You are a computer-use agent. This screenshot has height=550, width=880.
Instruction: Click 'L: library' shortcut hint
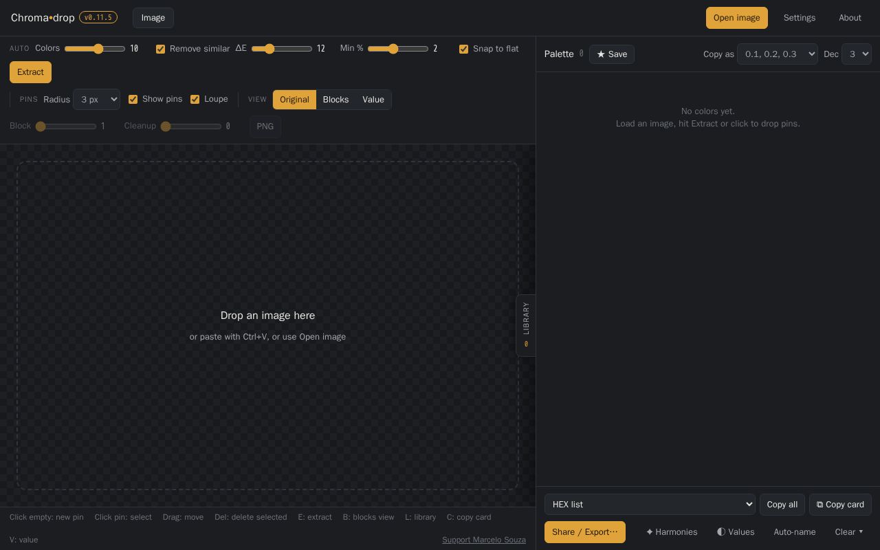[x=421, y=517]
